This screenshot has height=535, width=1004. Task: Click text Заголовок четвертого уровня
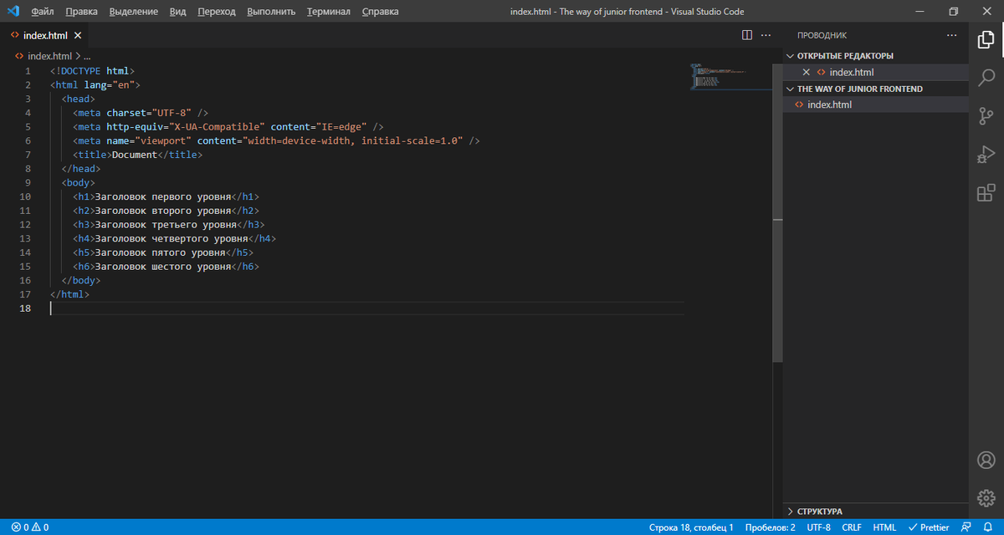(x=172, y=239)
